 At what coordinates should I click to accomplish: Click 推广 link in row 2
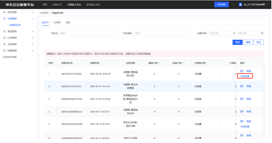pyautogui.click(x=242, y=86)
